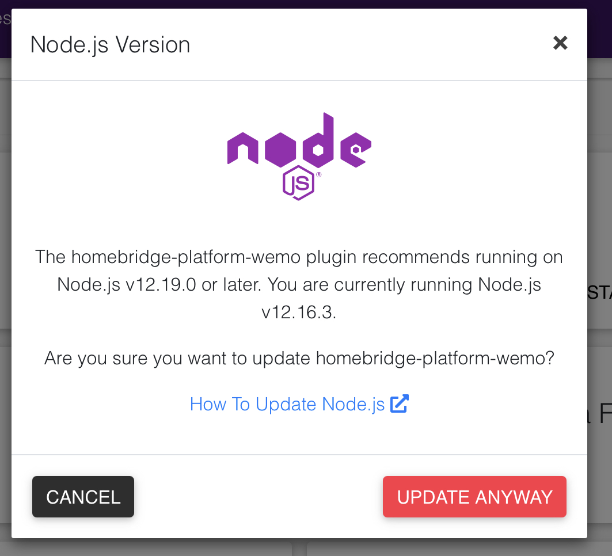The image size is (612, 556).
Task: Click the version warning text about v12.19.0
Action: pyautogui.click(x=299, y=284)
